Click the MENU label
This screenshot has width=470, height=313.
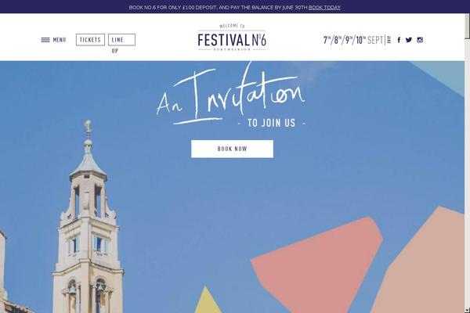60,40
